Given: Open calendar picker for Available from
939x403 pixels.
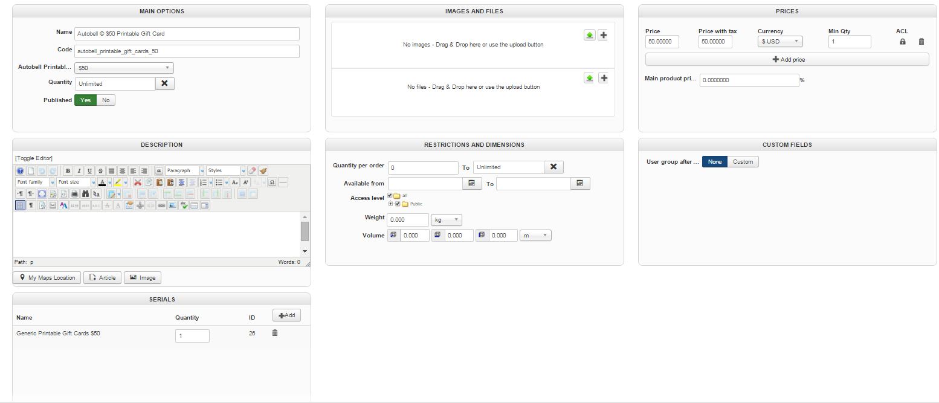Looking at the screenshot, I should pyautogui.click(x=471, y=184).
